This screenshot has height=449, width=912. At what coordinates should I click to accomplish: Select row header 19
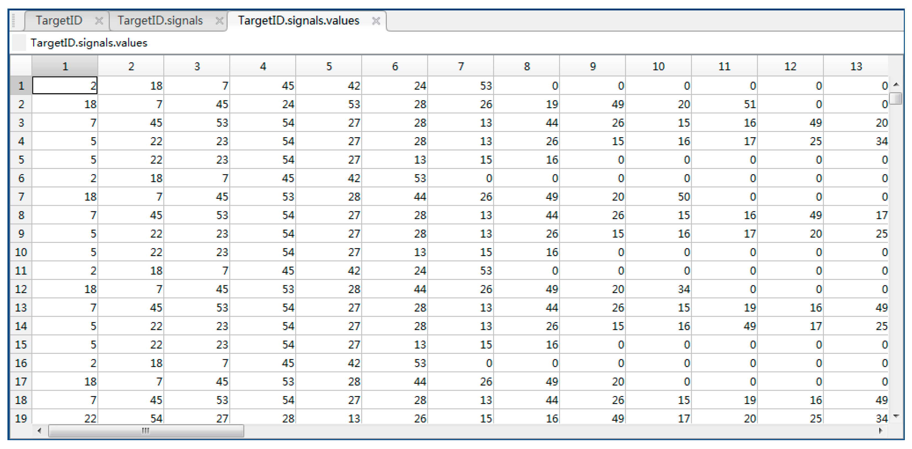coord(21,418)
